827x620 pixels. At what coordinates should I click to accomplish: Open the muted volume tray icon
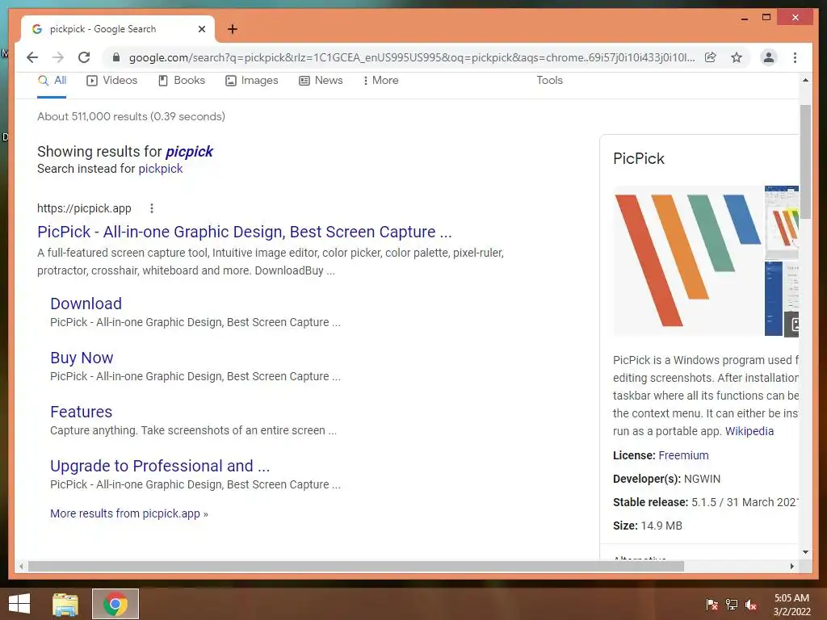click(751, 604)
